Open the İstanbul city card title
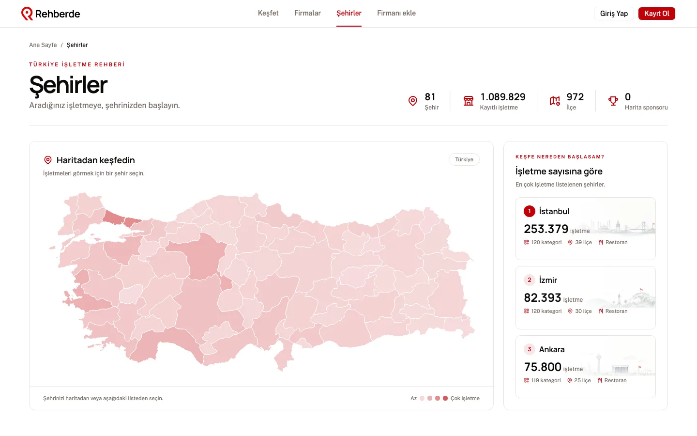The height and width of the screenshot is (436, 697). tap(554, 211)
